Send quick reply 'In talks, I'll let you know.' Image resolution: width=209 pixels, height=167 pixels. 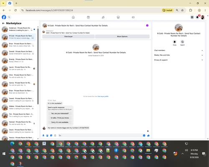tap(60, 118)
